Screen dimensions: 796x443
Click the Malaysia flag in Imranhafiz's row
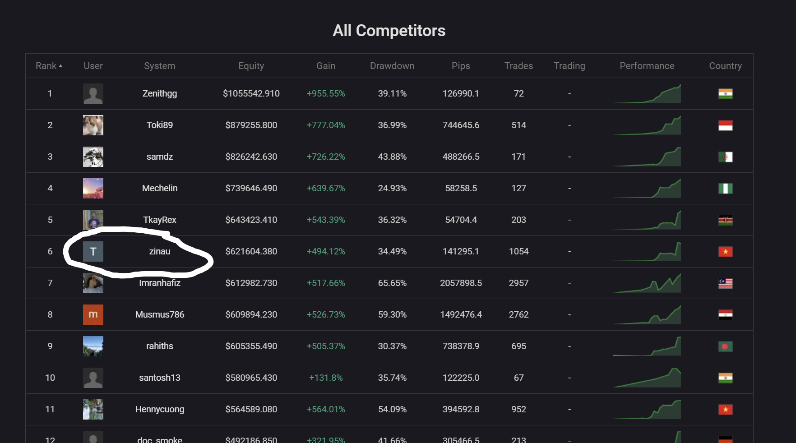point(725,283)
